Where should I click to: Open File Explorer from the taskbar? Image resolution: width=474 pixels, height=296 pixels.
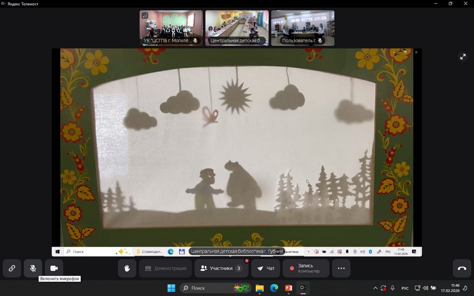pyautogui.click(x=259, y=288)
